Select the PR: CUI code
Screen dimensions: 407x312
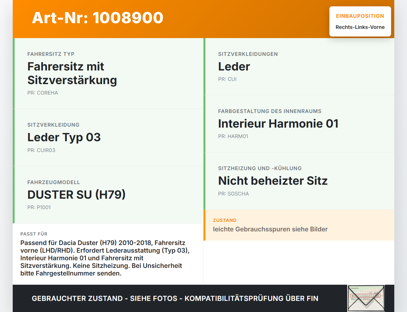tap(227, 79)
